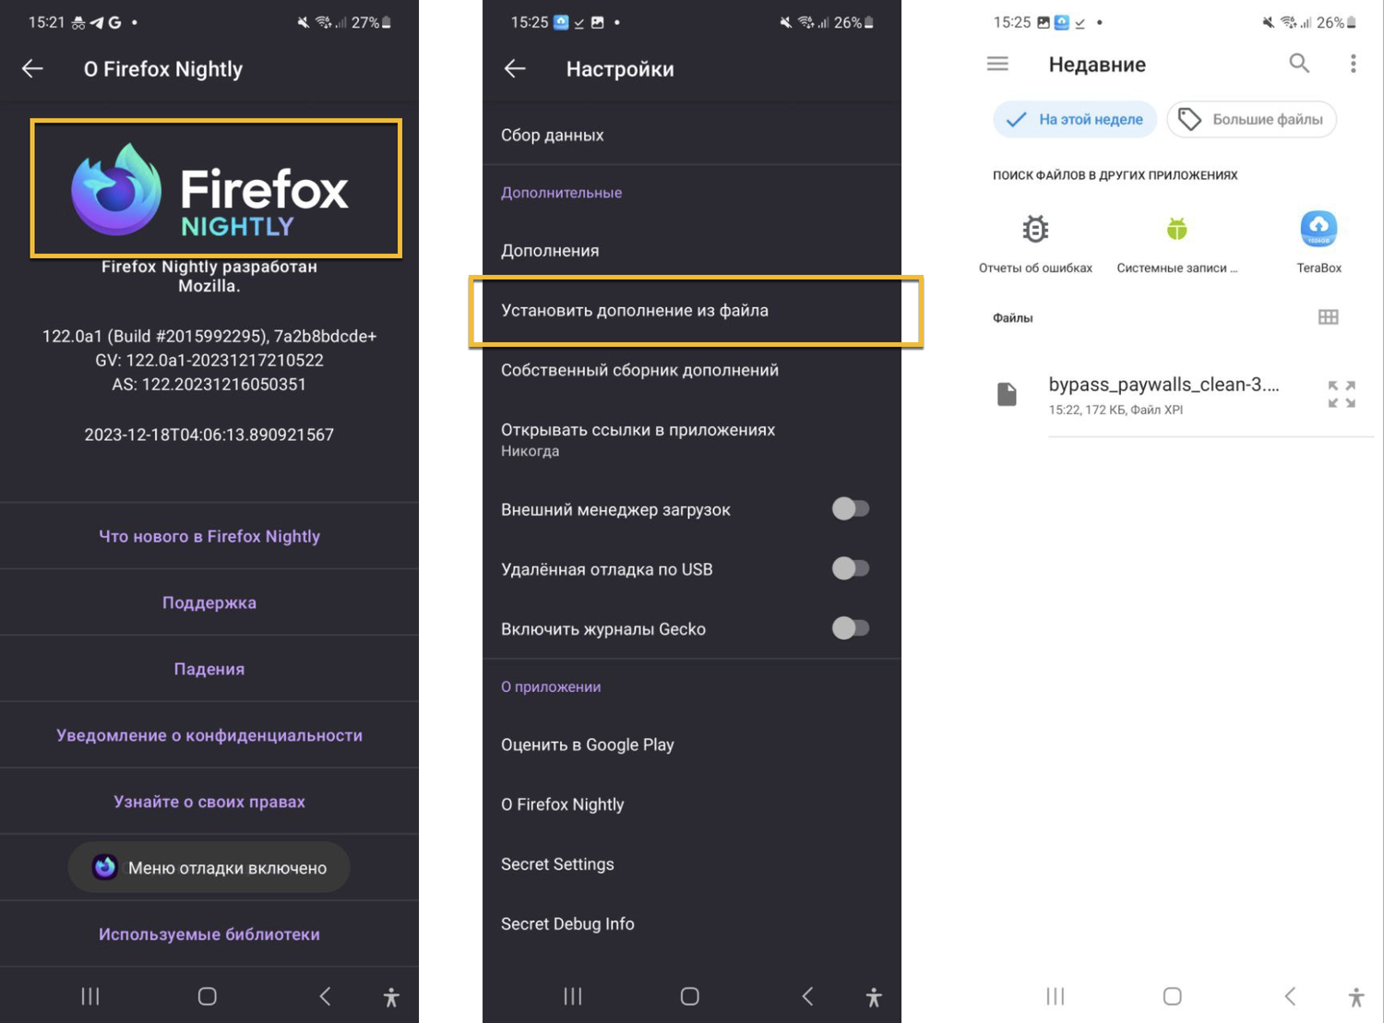Open Уведомление о конфиденциальности link
The height and width of the screenshot is (1023, 1384).
pos(209,735)
